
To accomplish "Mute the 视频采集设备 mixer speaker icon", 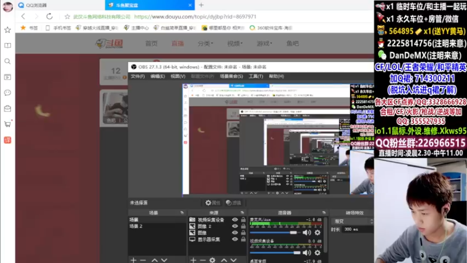I will click(306, 253).
